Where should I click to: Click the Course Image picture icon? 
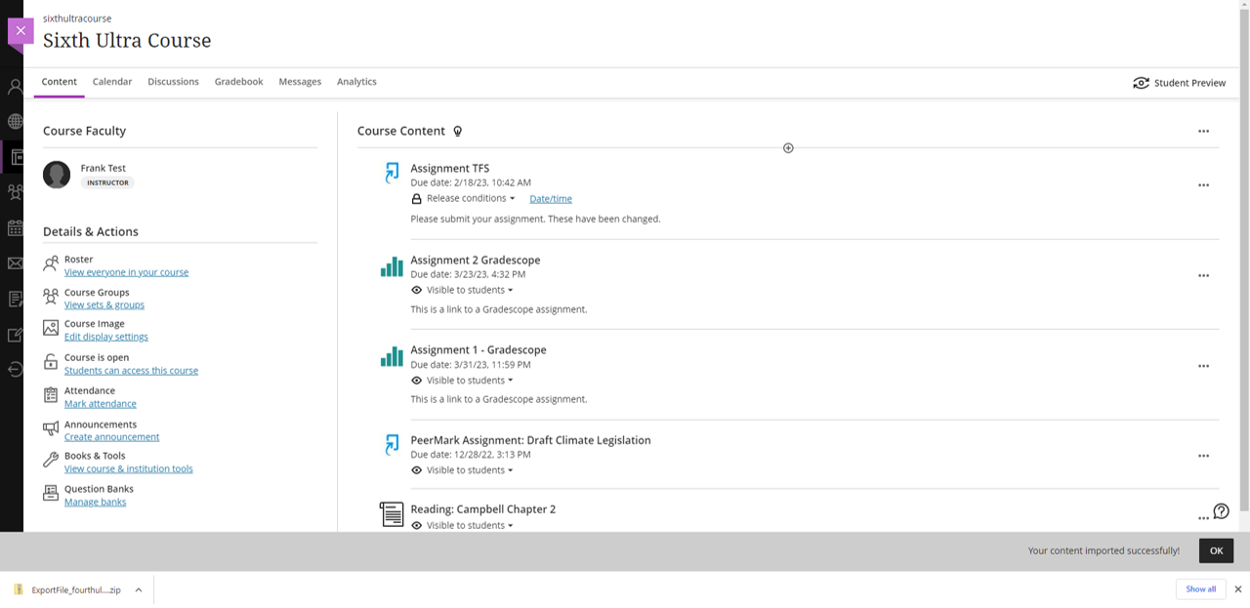pyautogui.click(x=51, y=329)
